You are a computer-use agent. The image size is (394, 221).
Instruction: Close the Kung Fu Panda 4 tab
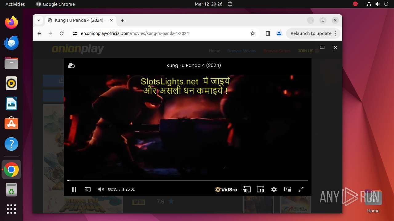click(x=111, y=20)
